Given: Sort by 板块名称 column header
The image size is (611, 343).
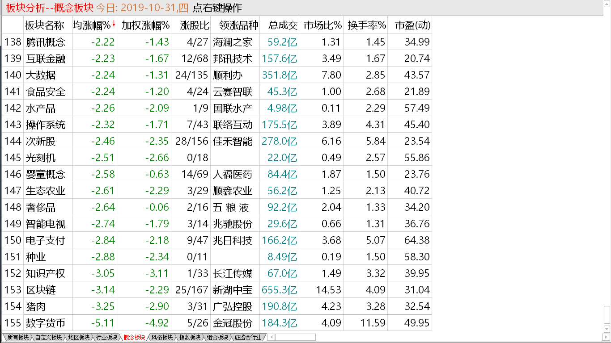Looking at the screenshot, I should tap(45, 25).
